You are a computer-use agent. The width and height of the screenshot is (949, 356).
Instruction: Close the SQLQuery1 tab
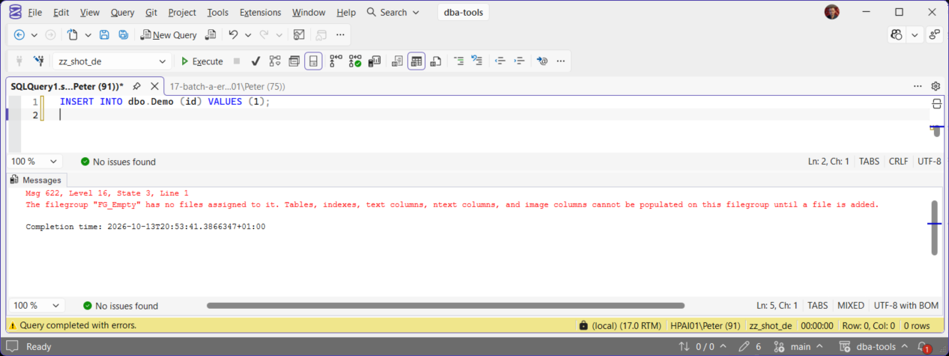(x=155, y=86)
